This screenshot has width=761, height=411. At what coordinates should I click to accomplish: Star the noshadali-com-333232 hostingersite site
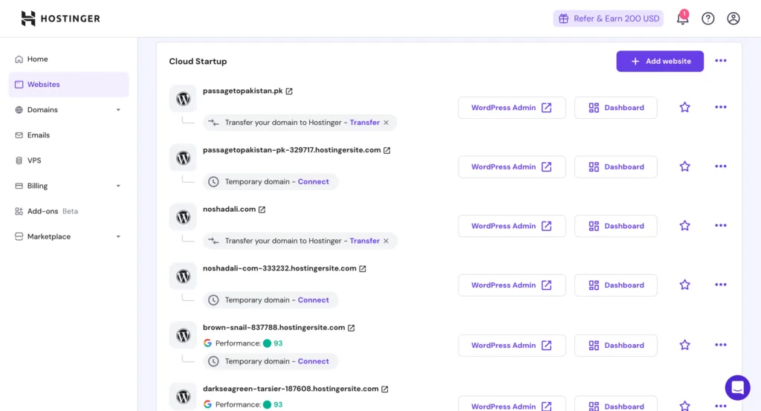684,285
